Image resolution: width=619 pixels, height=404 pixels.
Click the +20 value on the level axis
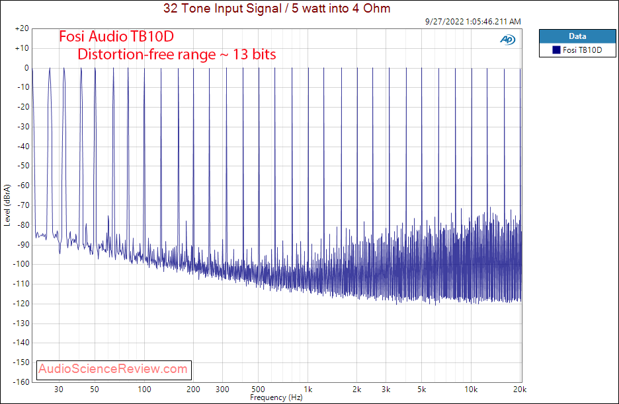pos(22,28)
